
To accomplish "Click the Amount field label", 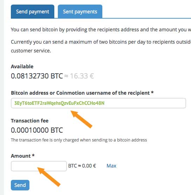I will point(23,156).
